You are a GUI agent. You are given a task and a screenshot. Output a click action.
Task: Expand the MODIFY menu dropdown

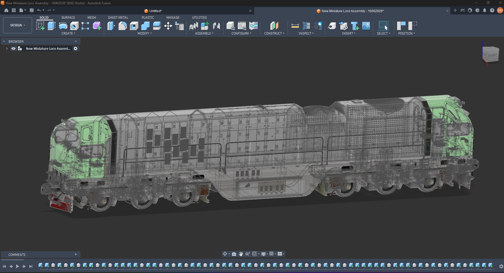tap(145, 33)
